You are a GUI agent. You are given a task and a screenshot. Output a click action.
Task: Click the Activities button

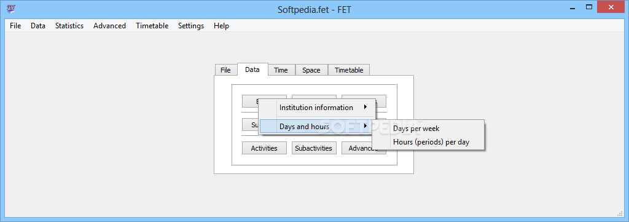tap(264, 148)
